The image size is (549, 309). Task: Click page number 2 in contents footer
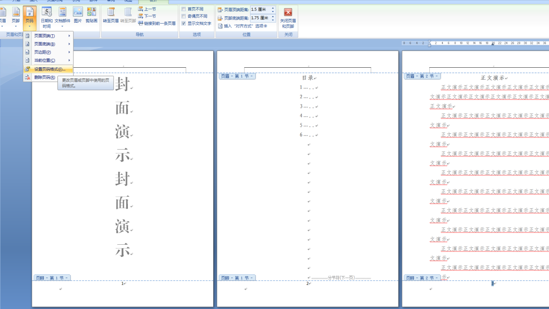[x=308, y=284]
